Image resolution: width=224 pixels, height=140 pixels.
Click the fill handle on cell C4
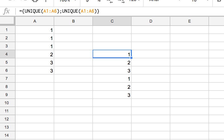[131, 58]
